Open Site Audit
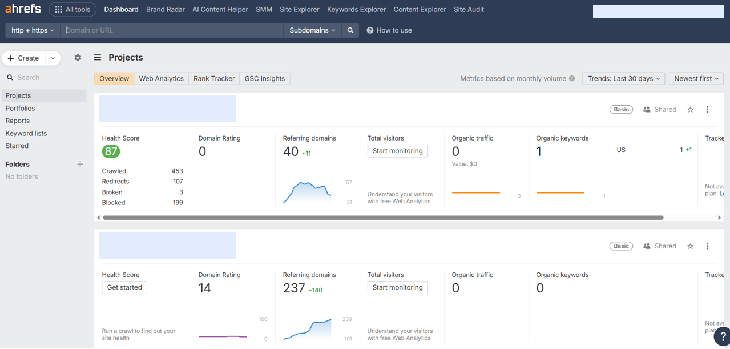 469,9
